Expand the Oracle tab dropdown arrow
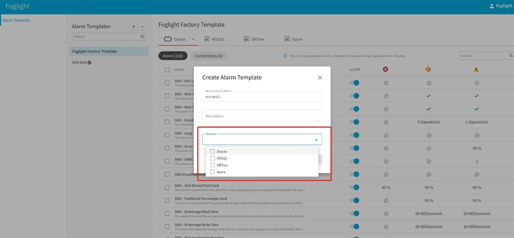Viewport: 514px width, 238px height. pyautogui.click(x=193, y=39)
